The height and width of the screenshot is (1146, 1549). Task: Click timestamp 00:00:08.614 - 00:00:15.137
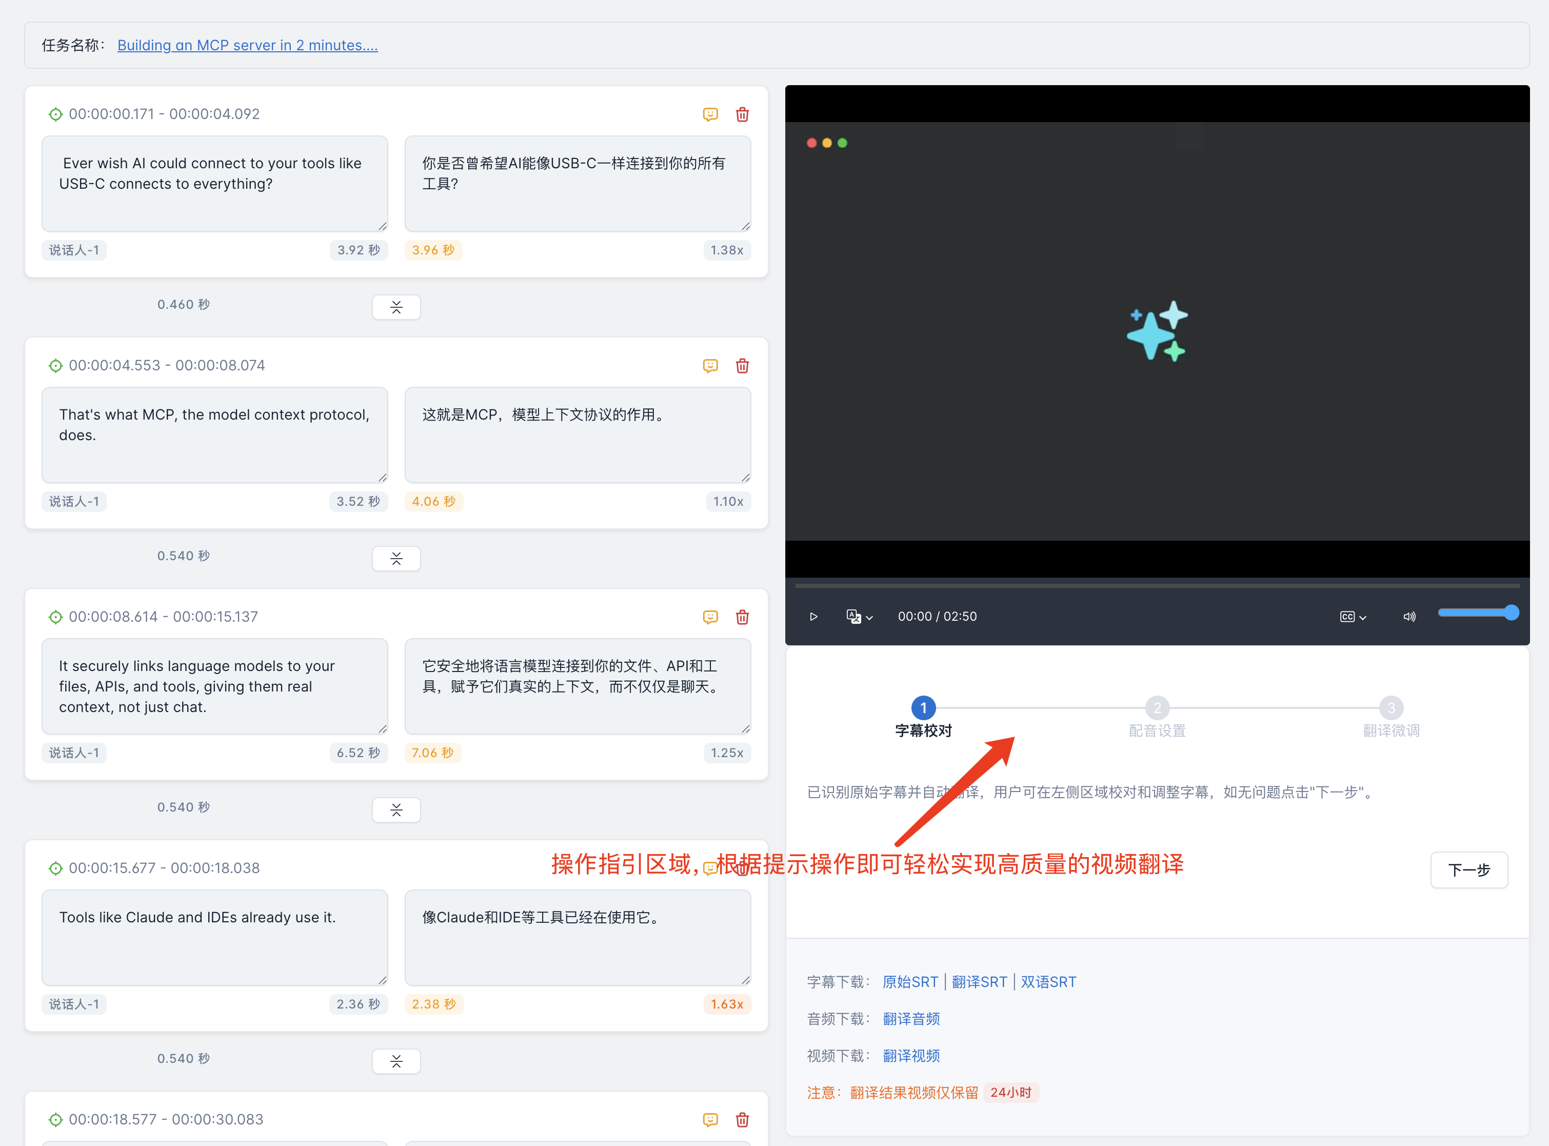[x=164, y=617]
